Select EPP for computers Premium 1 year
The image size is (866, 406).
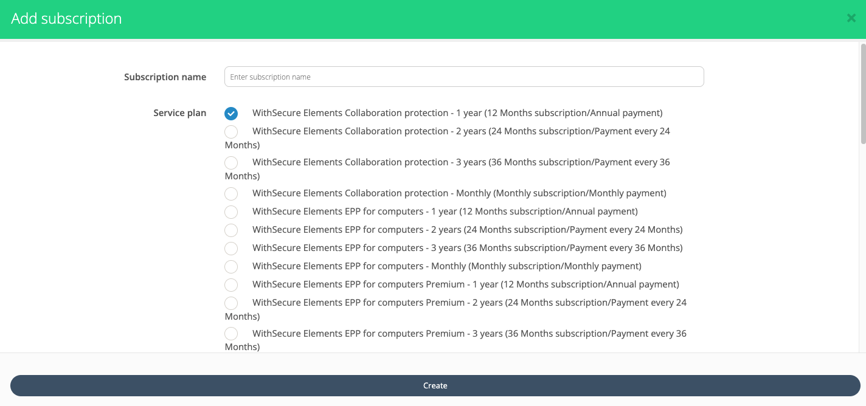coord(231,285)
